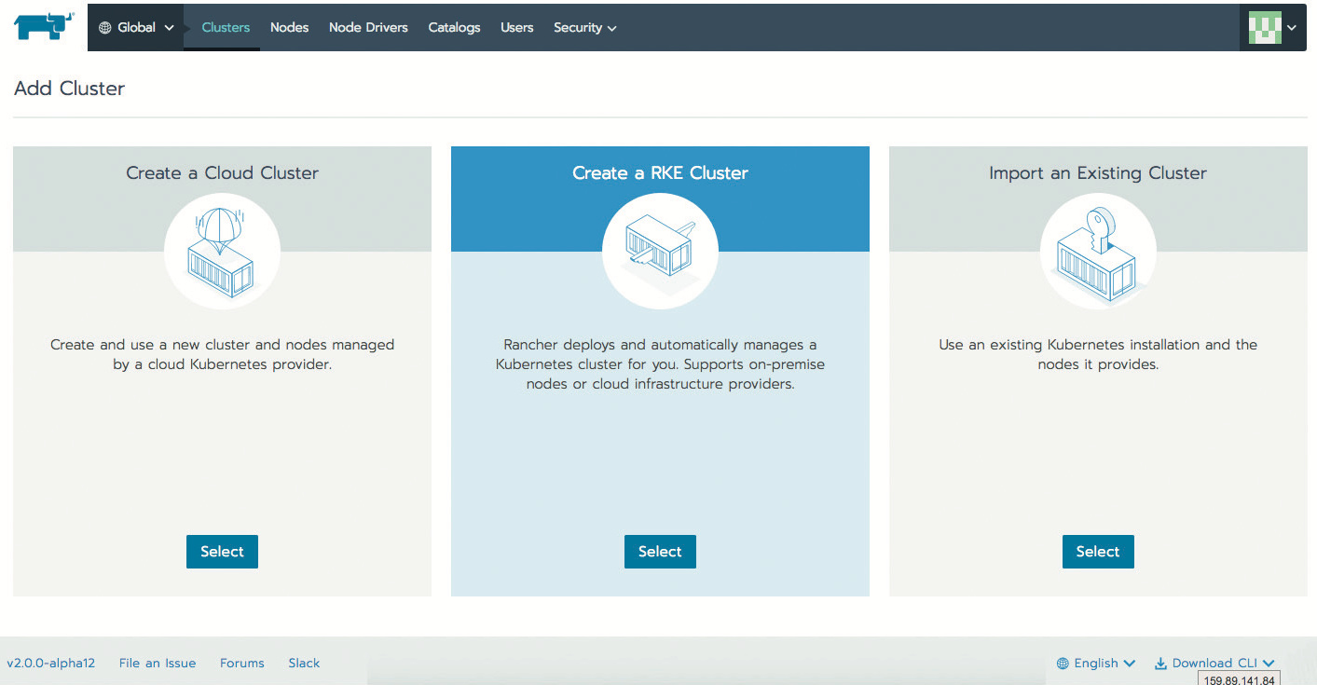Click the download icon beside Download CLI

pyautogui.click(x=1160, y=664)
